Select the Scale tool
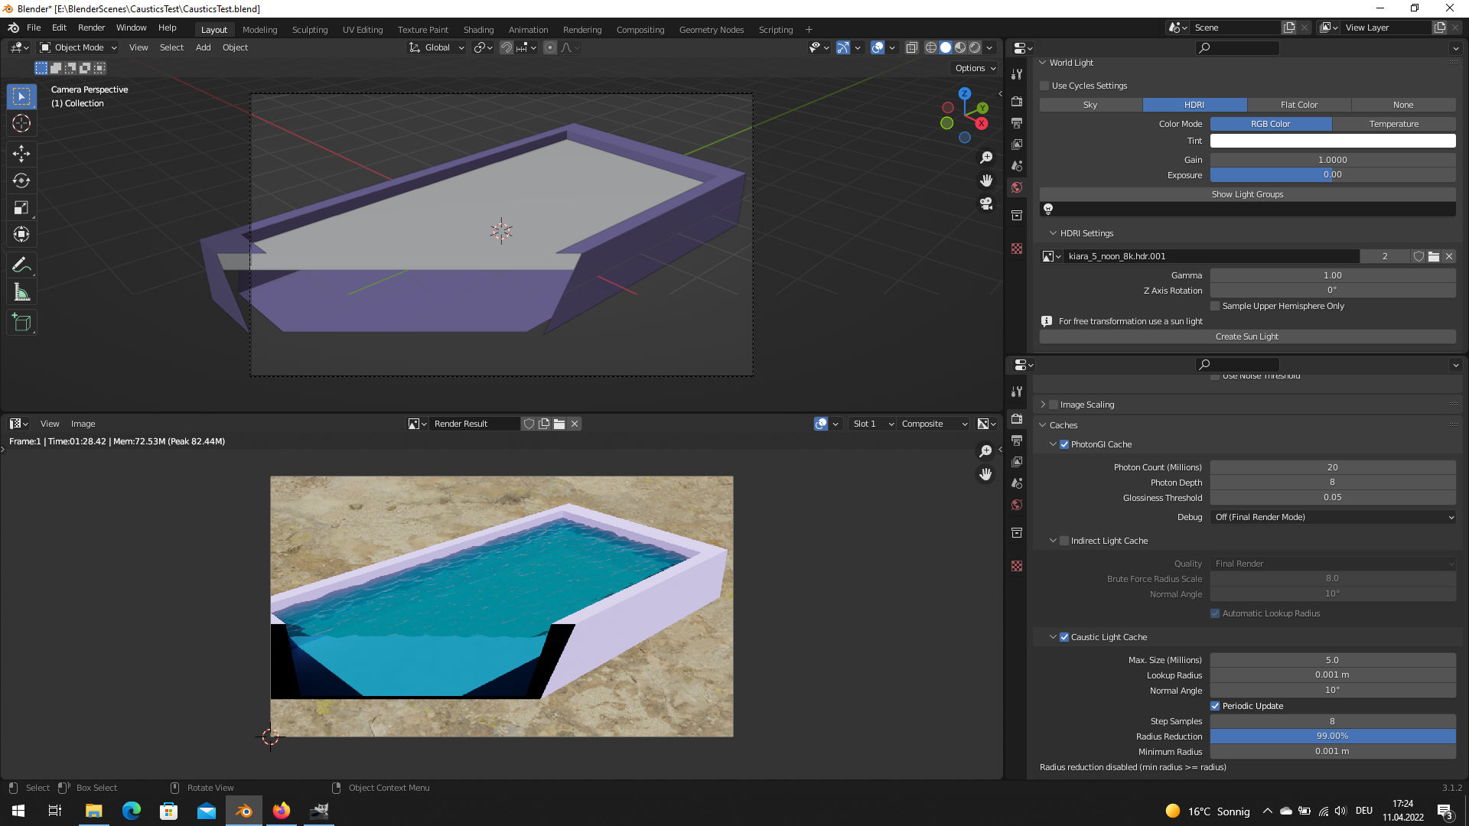The height and width of the screenshot is (826, 1469). tap(21, 207)
